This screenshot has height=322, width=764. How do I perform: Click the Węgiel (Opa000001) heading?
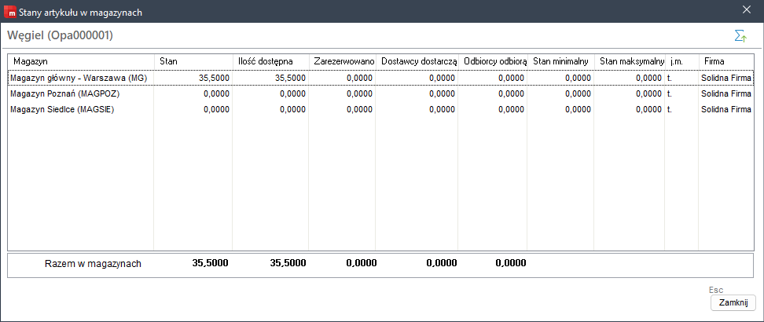(x=60, y=35)
